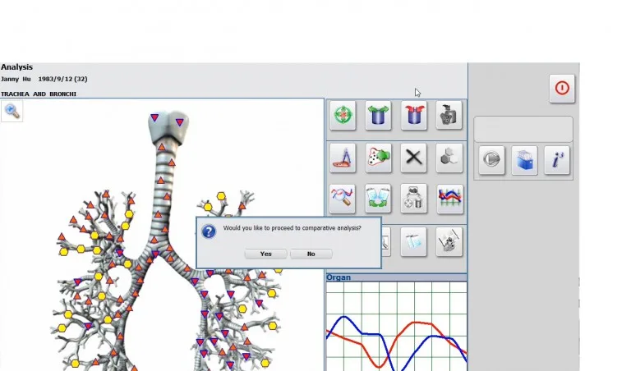
Task: Click the red and blue graph grid icon
Action: 449,199
